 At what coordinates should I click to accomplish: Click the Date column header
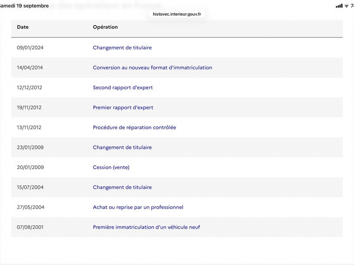coord(23,27)
